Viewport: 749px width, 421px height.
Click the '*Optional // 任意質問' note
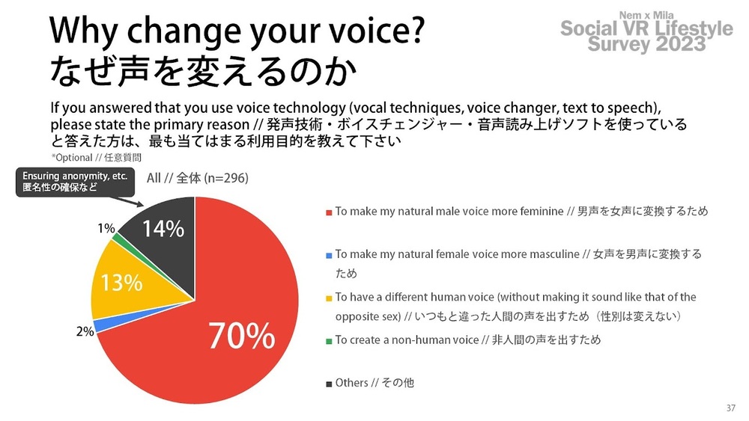(96, 157)
